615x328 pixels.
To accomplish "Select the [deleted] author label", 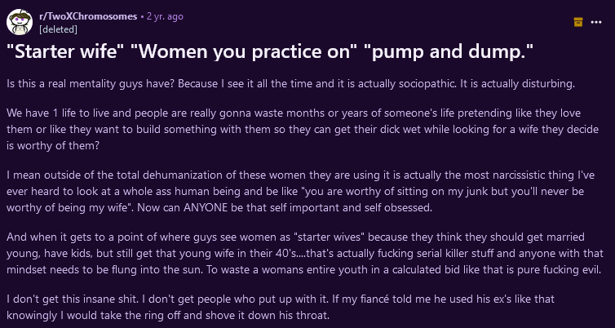I will [58, 29].
